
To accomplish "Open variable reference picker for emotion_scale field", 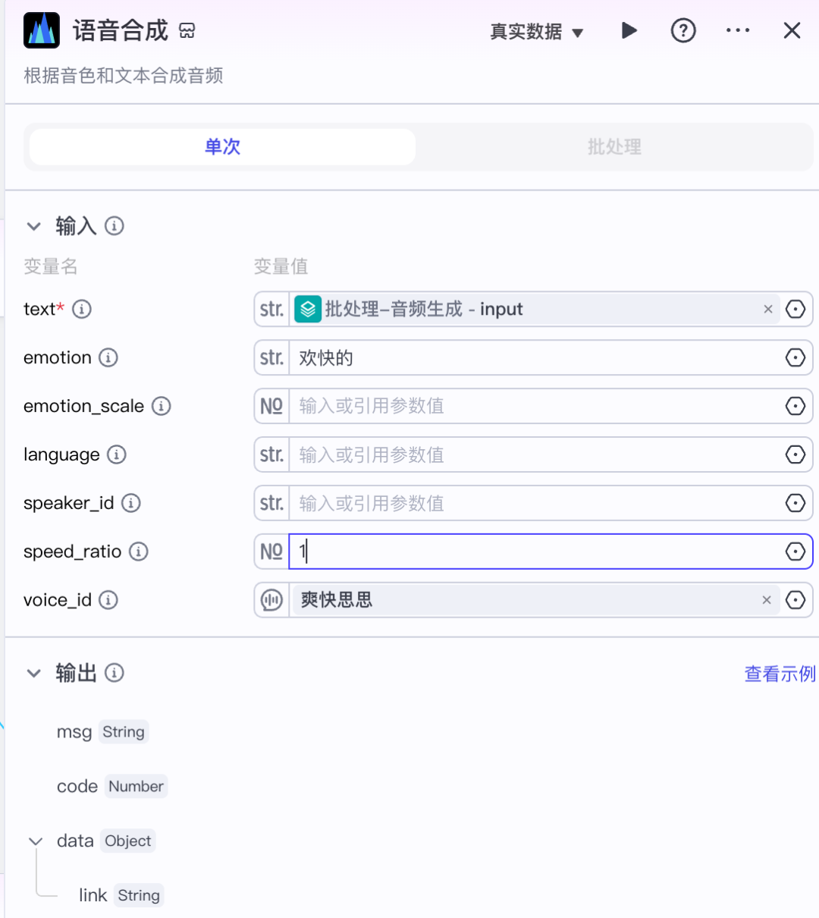I will pos(795,406).
